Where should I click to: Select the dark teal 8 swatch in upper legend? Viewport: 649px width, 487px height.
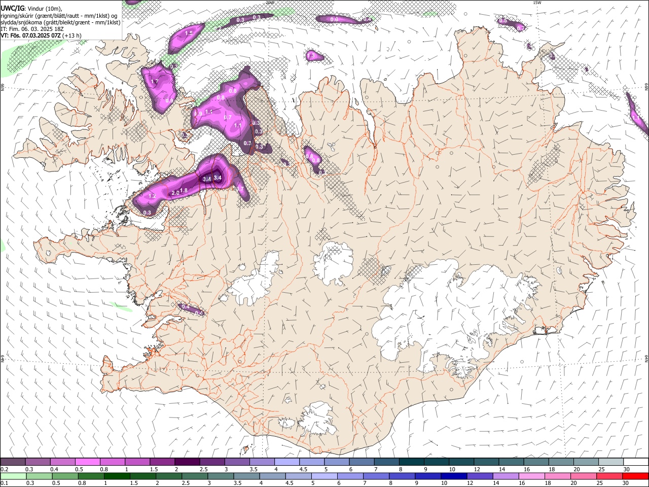click(x=411, y=462)
